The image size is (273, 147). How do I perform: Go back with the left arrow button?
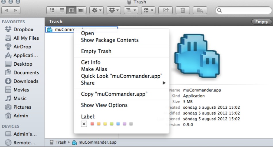6,10
